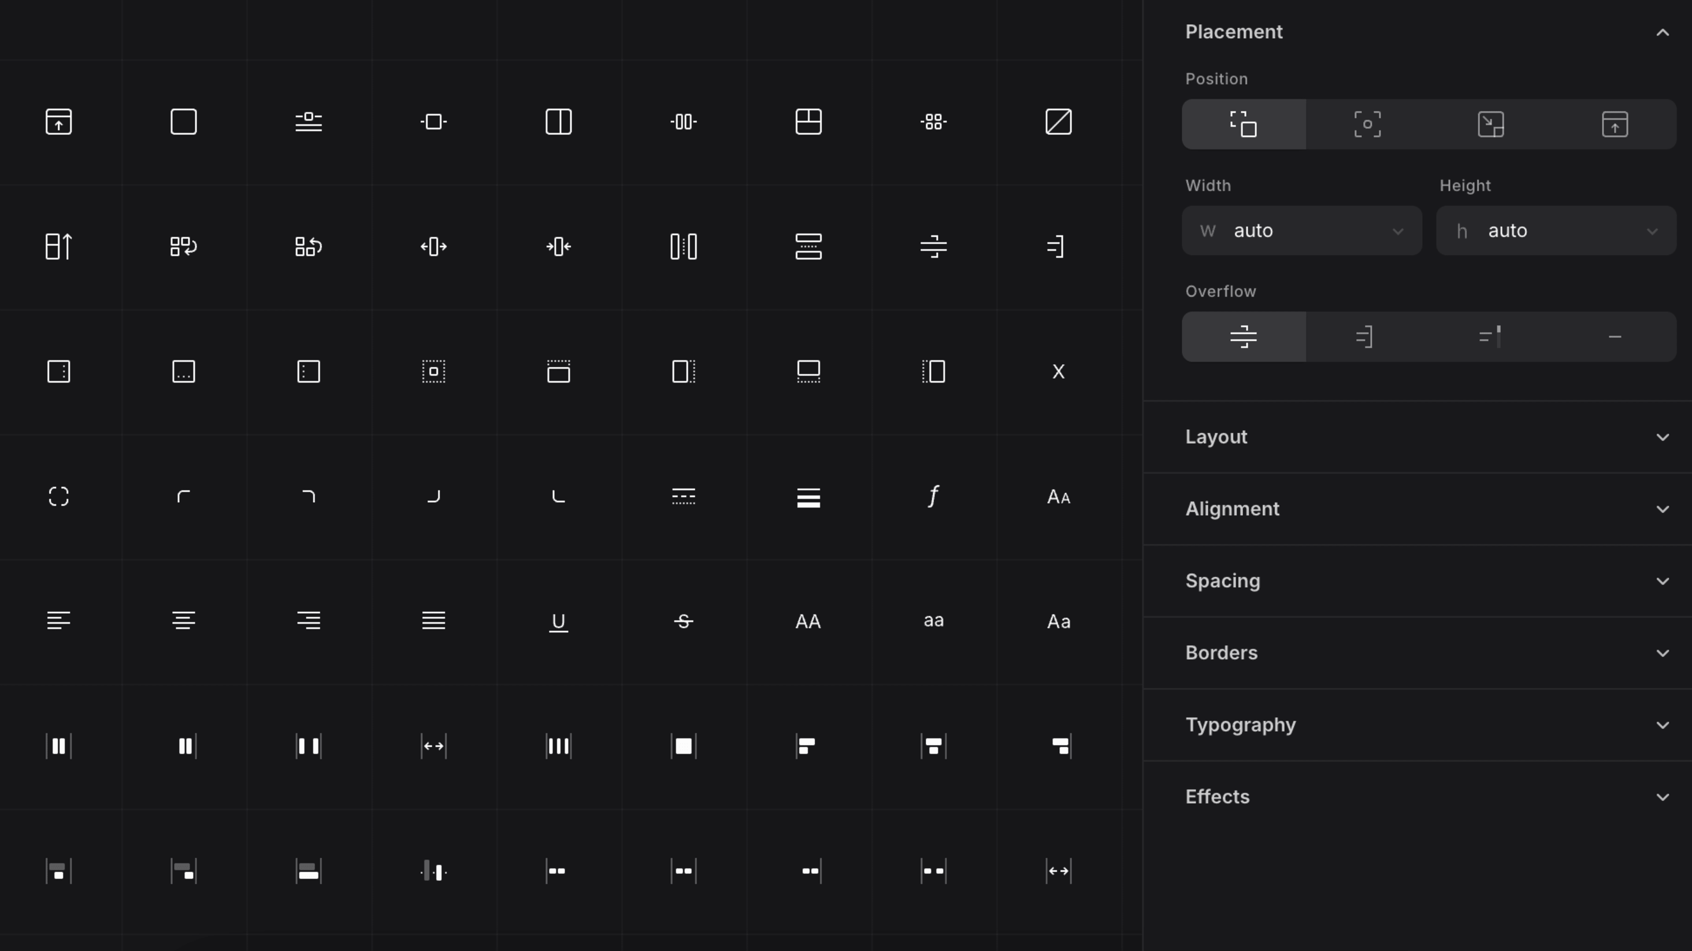Select the italic function f icon
The height and width of the screenshot is (951, 1692).
pyautogui.click(x=933, y=496)
